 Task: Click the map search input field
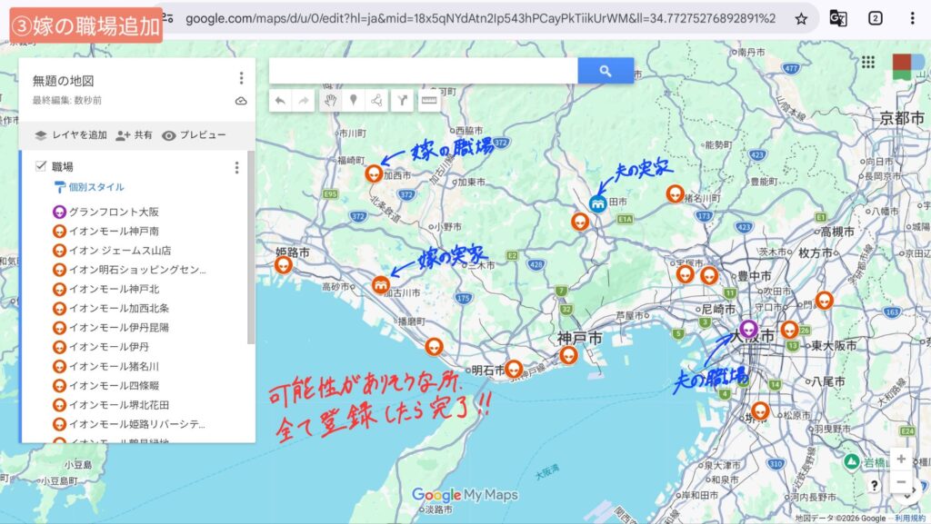click(423, 71)
